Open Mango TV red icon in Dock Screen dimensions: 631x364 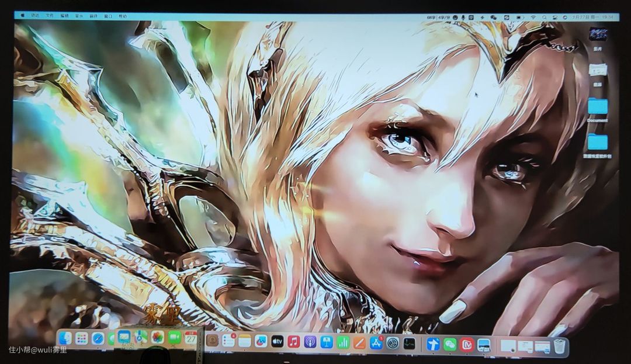467,345
